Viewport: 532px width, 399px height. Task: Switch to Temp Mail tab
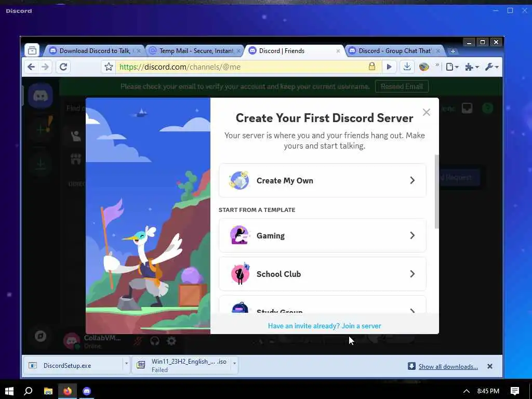tap(194, 51)
